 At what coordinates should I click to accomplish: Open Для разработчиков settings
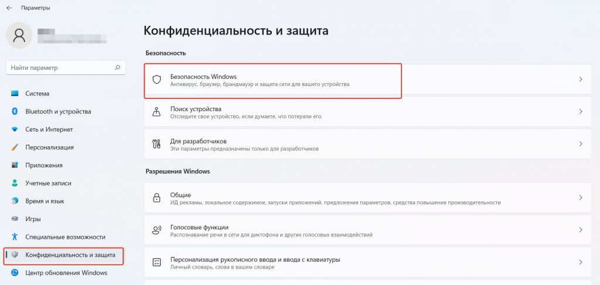(368, 144)
